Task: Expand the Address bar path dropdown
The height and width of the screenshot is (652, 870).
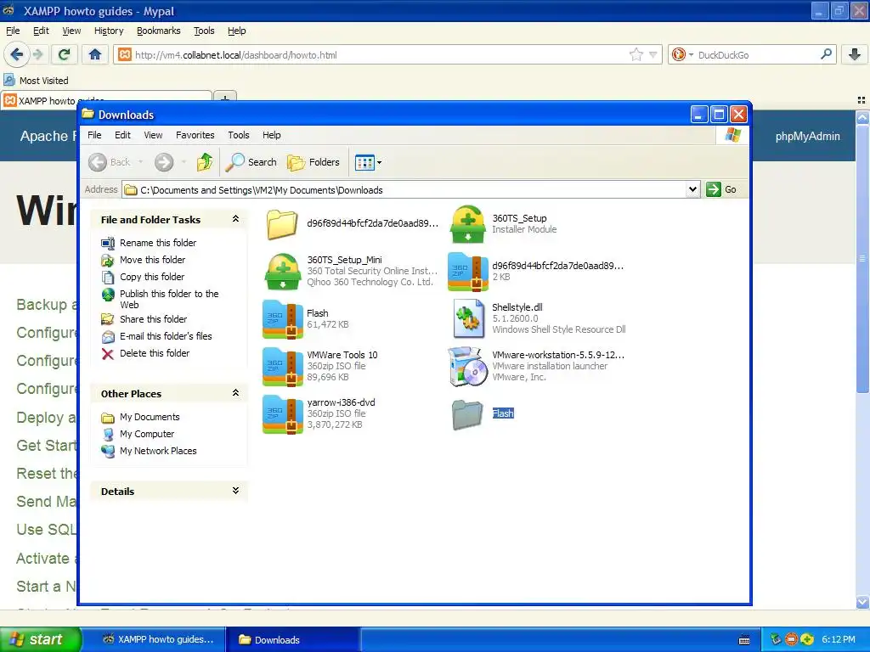Action: (692, 189)
